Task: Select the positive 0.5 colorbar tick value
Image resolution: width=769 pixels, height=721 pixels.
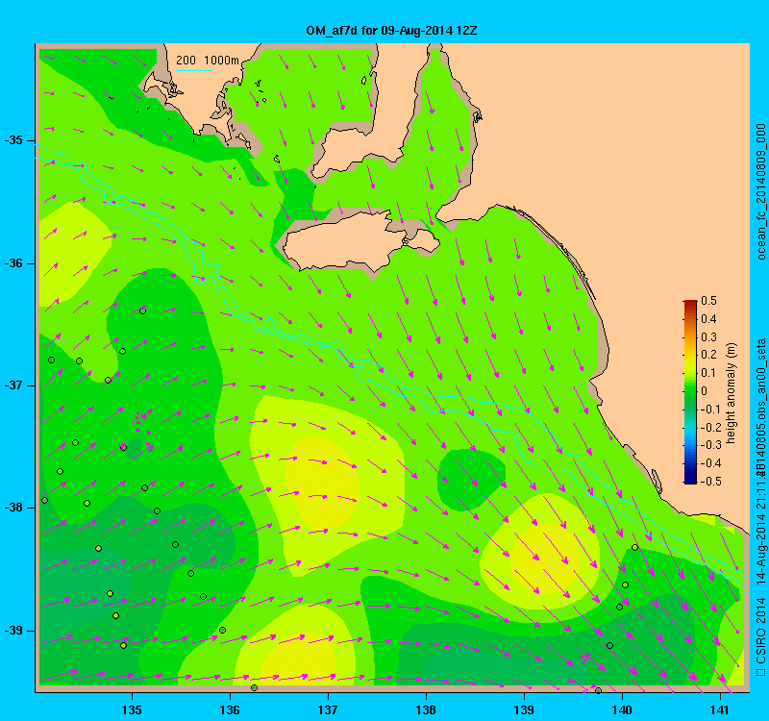Action: [709, 301]
